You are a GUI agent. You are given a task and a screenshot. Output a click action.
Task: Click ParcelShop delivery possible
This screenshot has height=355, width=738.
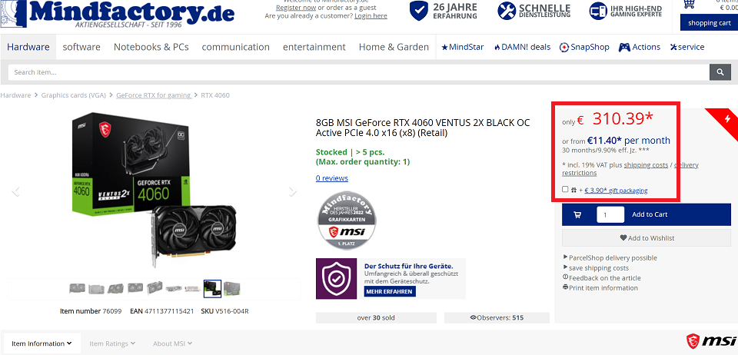613,257
